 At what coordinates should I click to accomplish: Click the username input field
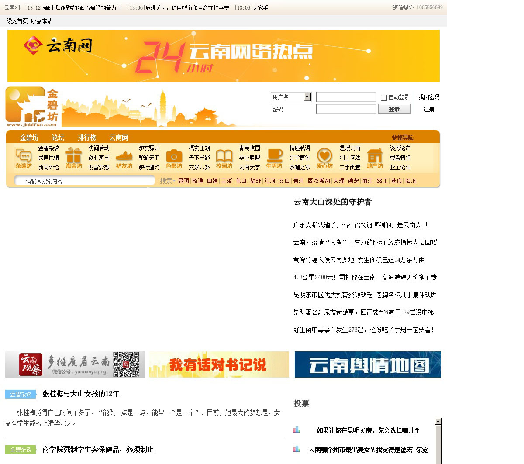click(346, 97)
